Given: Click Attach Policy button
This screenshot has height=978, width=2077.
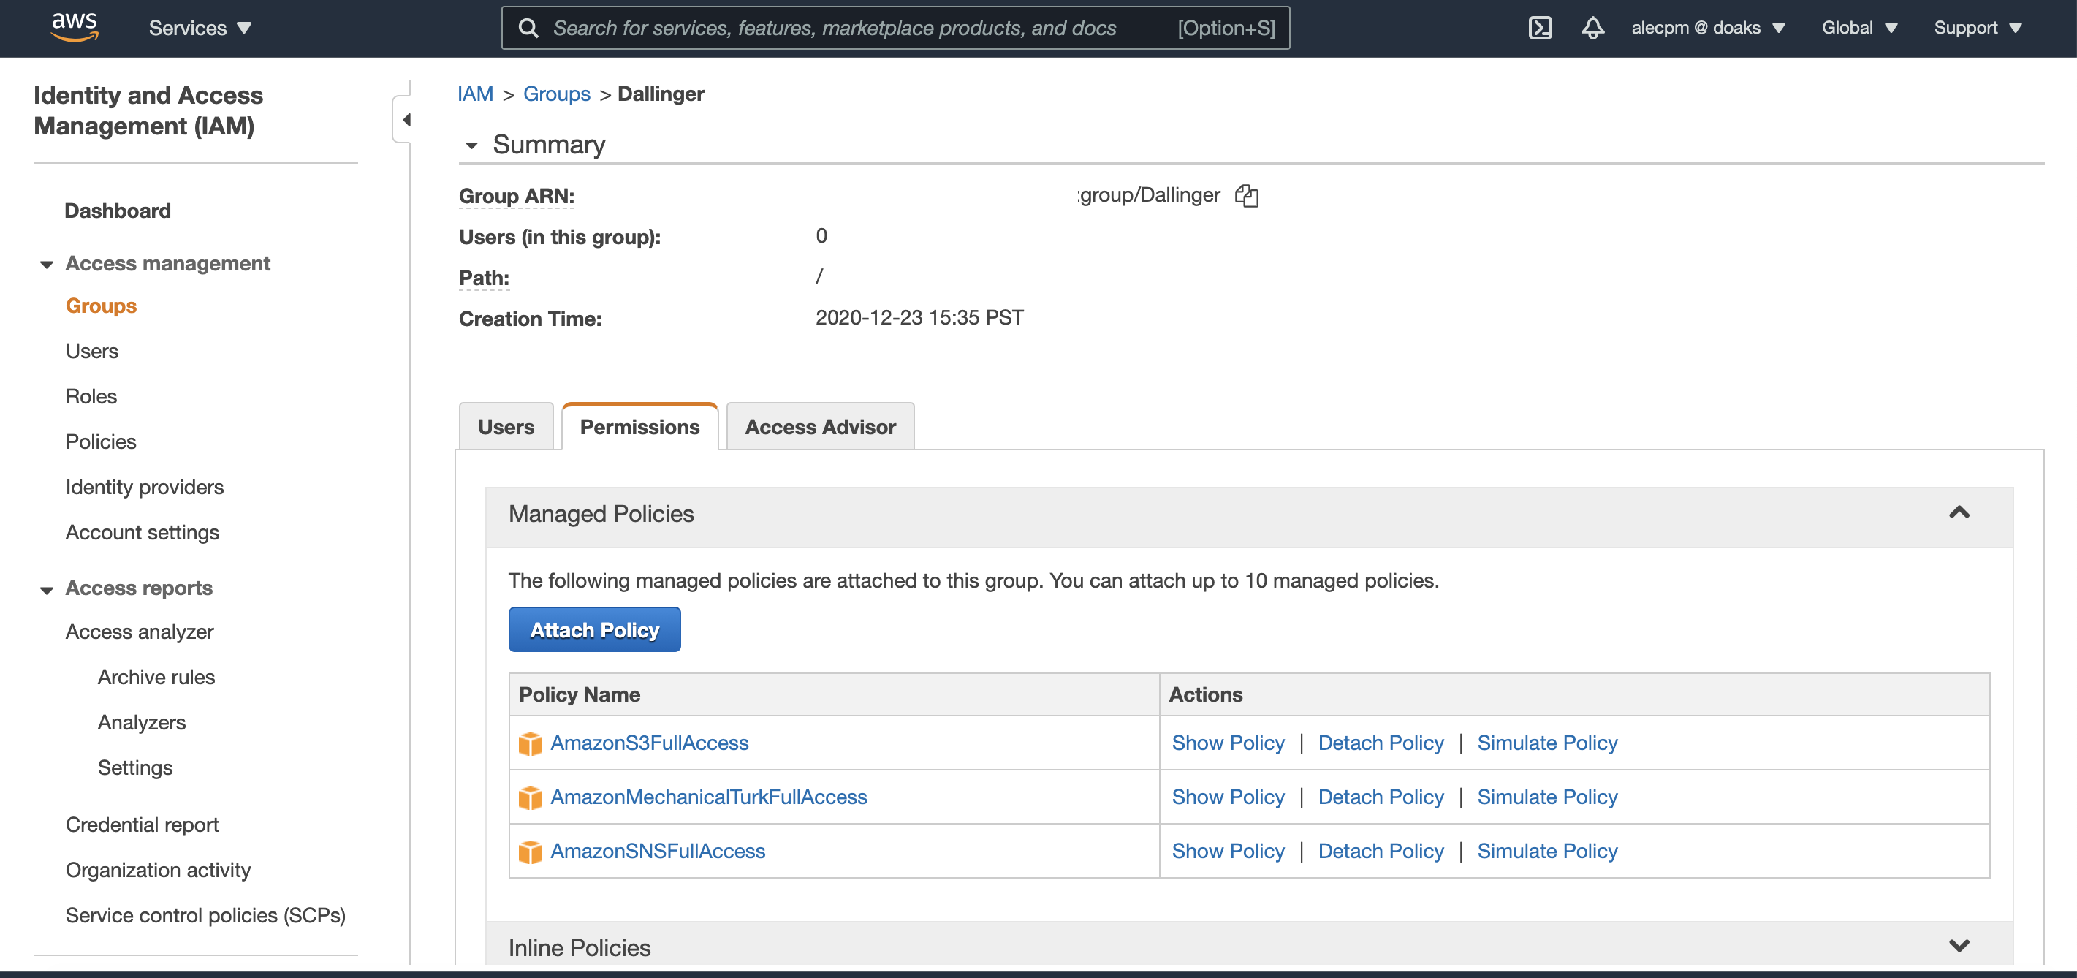Looking at the screenshot, I should coord(595,628).
